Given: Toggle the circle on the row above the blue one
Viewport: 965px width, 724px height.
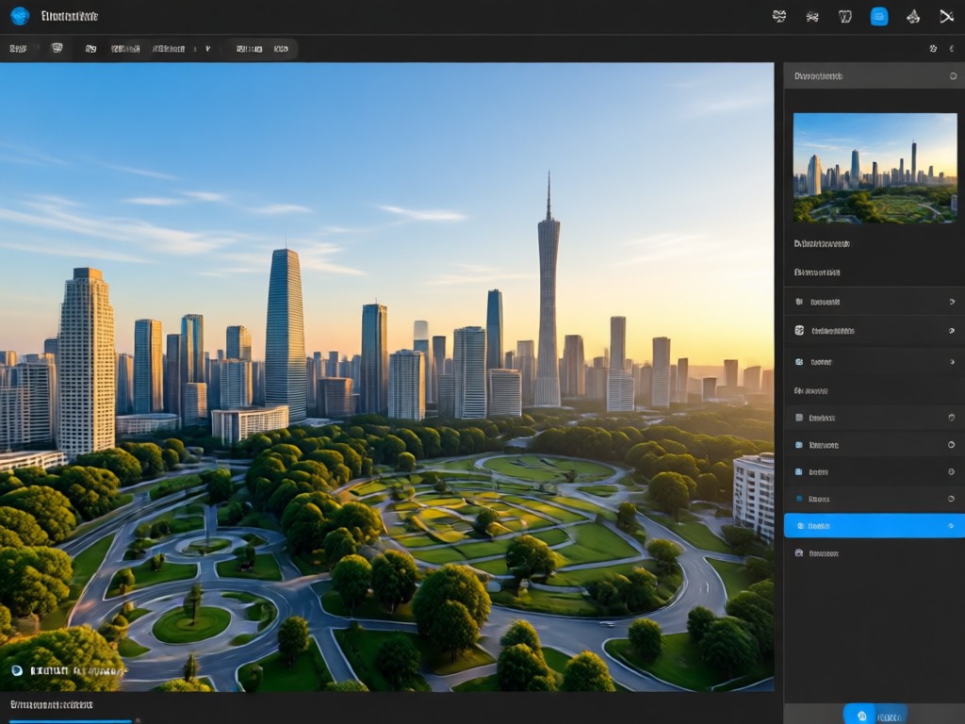Looking at the screenshot, I should click(951, 499).
